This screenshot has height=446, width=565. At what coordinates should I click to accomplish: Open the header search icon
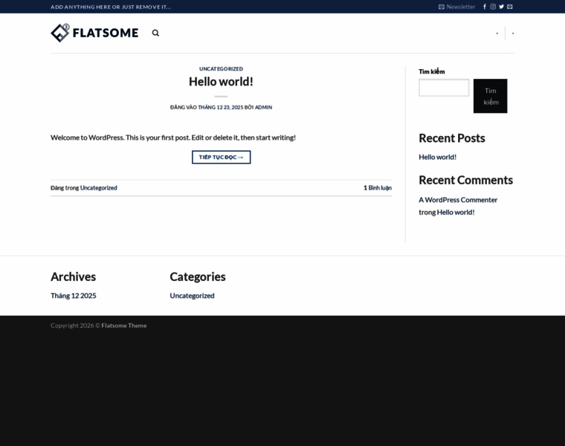pos(155,33)
